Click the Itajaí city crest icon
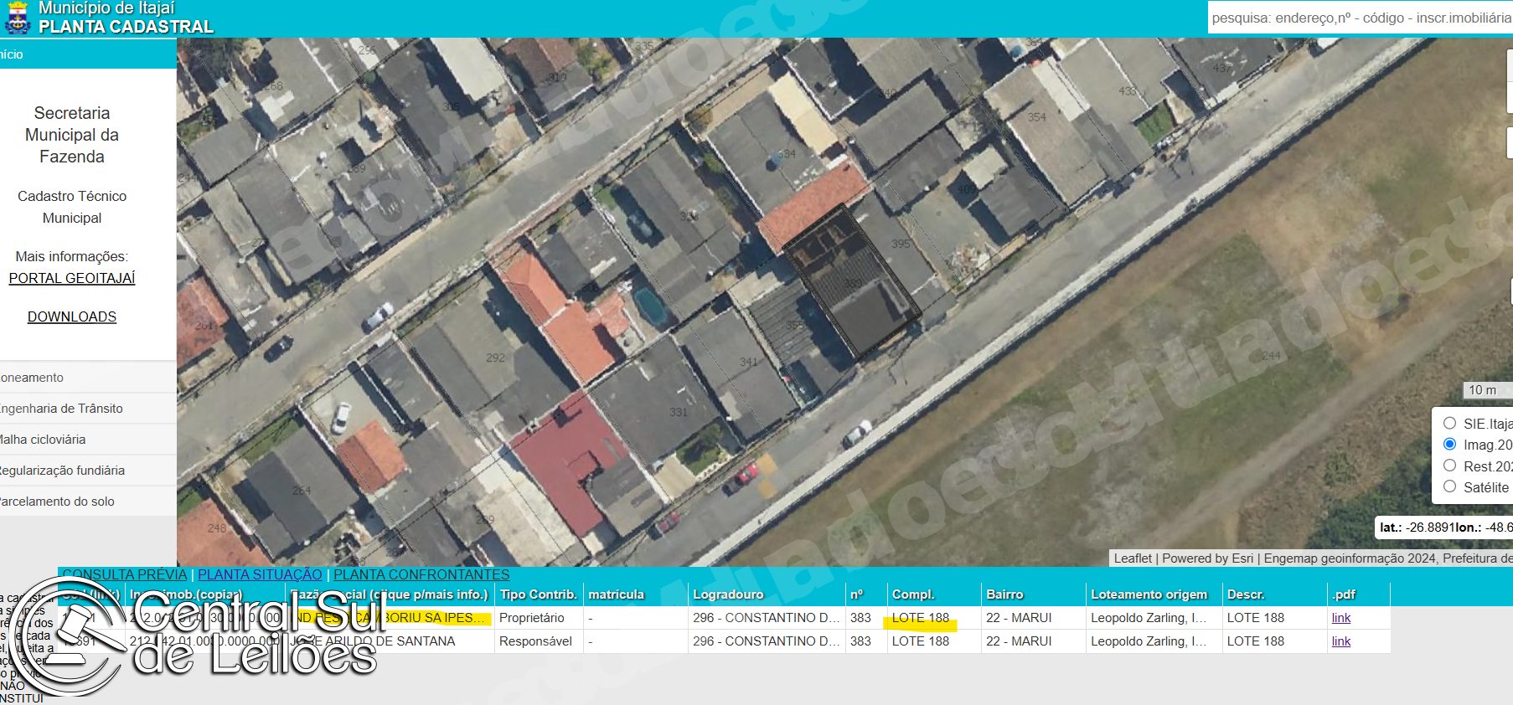Screen dimensions: 1513x705 point(17,18)
